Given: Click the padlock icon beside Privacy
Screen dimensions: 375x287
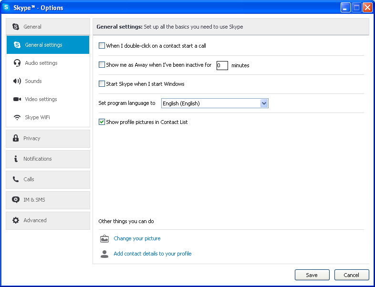Looking at the screenshot, I should 16,138.
